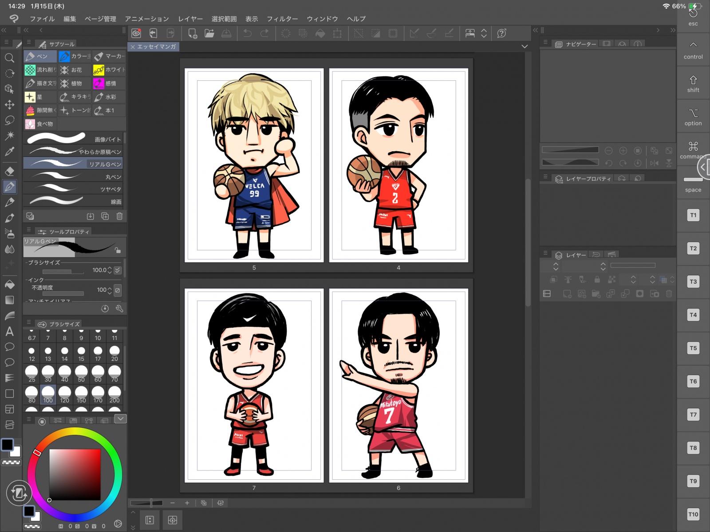This screenshot has width=710, height=532.
Task: Open the Clip Studio launcher icon
Action: click(136, 33)
